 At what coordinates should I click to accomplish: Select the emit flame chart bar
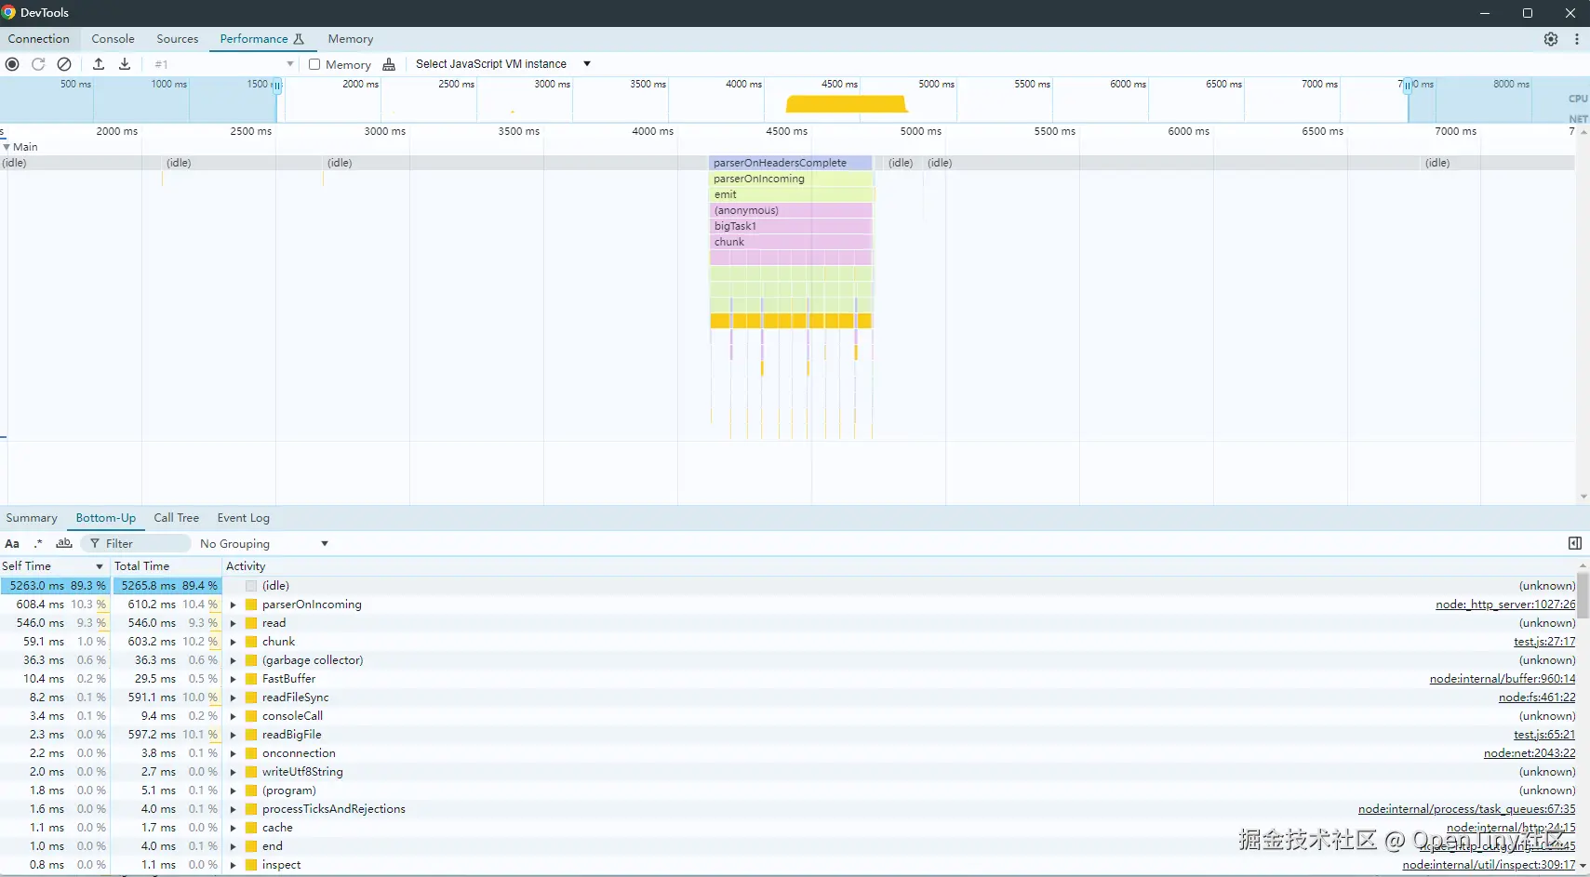click(x=791, y=194)
